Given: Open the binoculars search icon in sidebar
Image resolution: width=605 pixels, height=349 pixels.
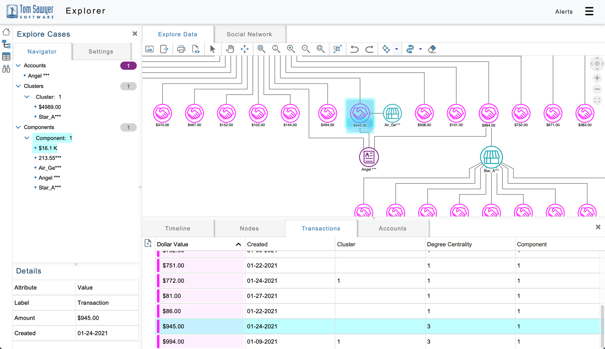Looking at the screenshot, I should tap(6, 69).
